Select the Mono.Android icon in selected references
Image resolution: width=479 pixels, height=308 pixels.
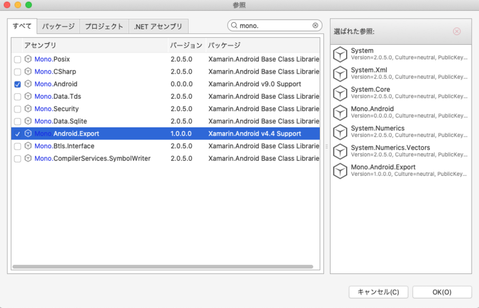coord(340,112)
